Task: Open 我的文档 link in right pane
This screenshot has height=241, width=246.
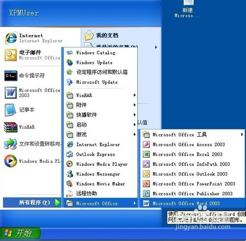Action: click(x=107, y=35)
